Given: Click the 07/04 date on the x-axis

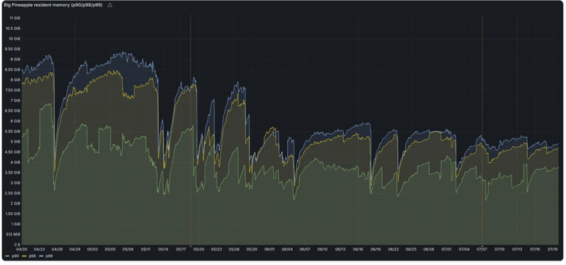Looking at the screenshot, I should [x=464, y=249].
